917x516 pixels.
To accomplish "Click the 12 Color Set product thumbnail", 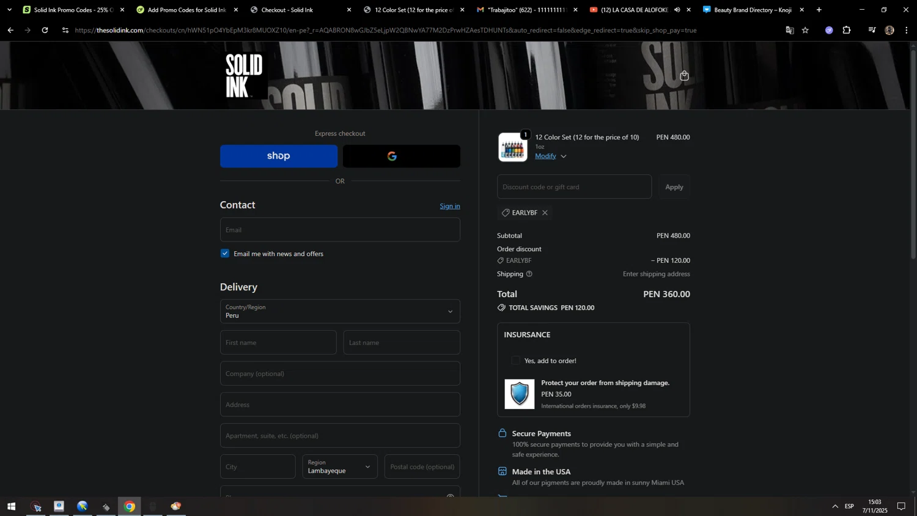I will pos(512,147).
